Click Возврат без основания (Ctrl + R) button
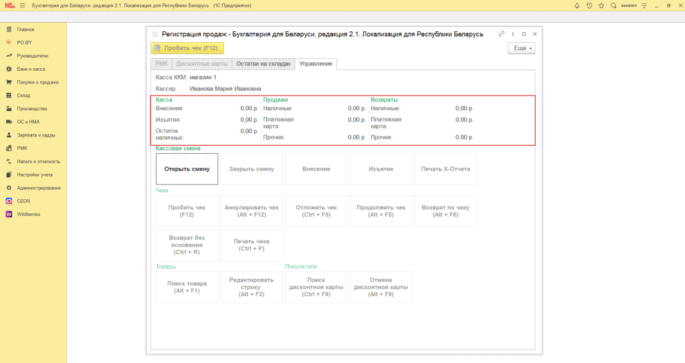 pyautogui.click(x=187, y=245)
